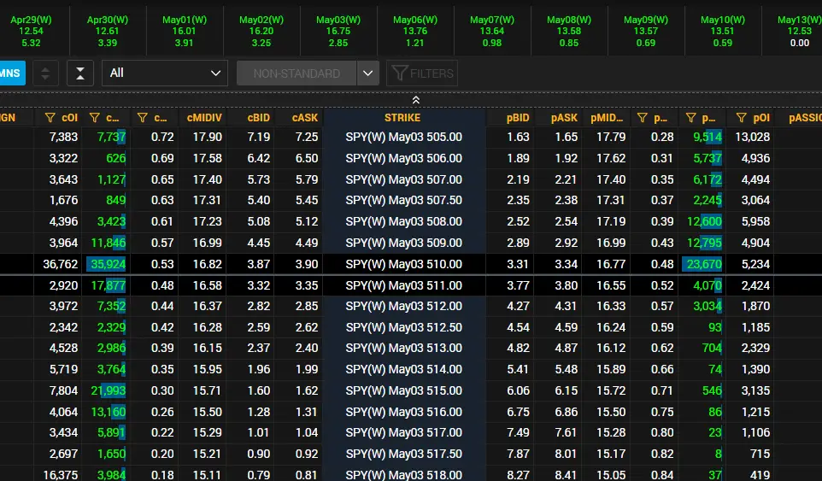Image resolution: width=822 pixels, height=481 pixels.
Task: Sort by the cASK column header
Action: (304, 118)
